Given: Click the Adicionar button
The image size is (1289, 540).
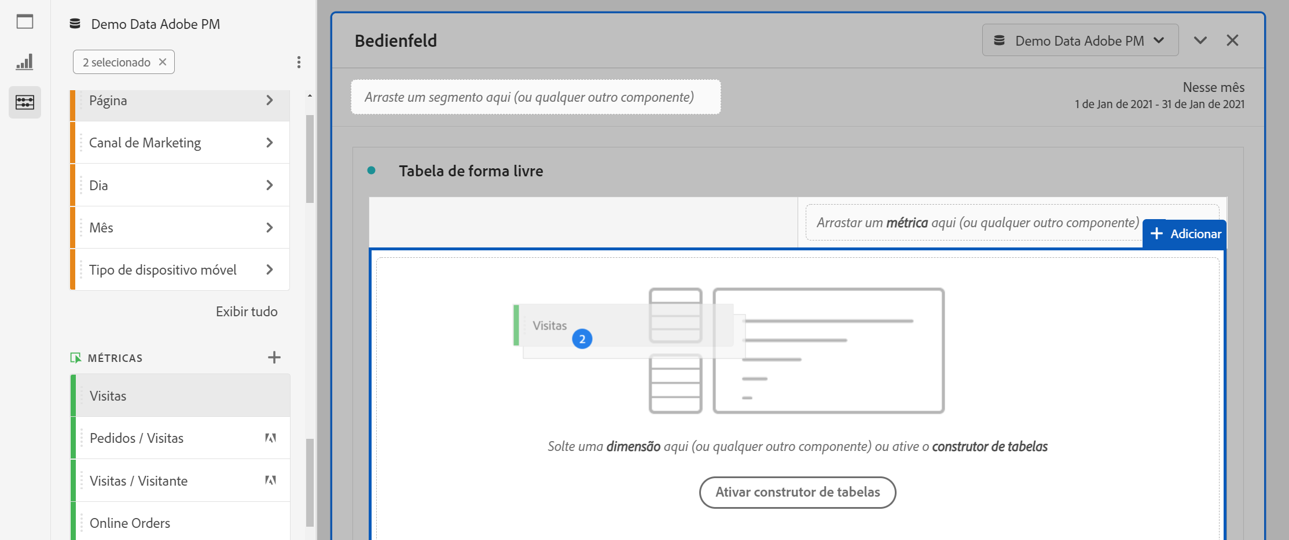Looking at the screenshot, I should (1184, 234).
